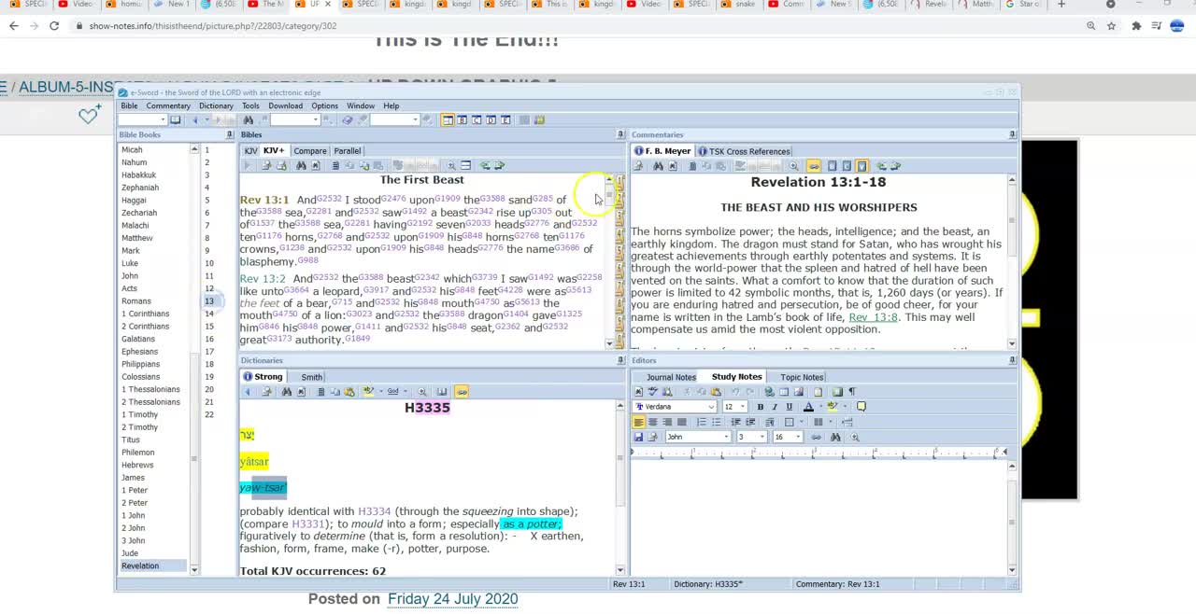Screen dimensions: 1196x614
Task: Click the browser reload button
Action: pos(54,26)
